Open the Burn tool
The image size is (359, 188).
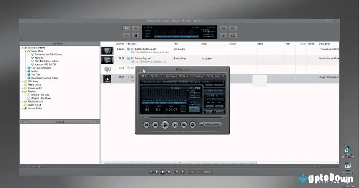183,76
